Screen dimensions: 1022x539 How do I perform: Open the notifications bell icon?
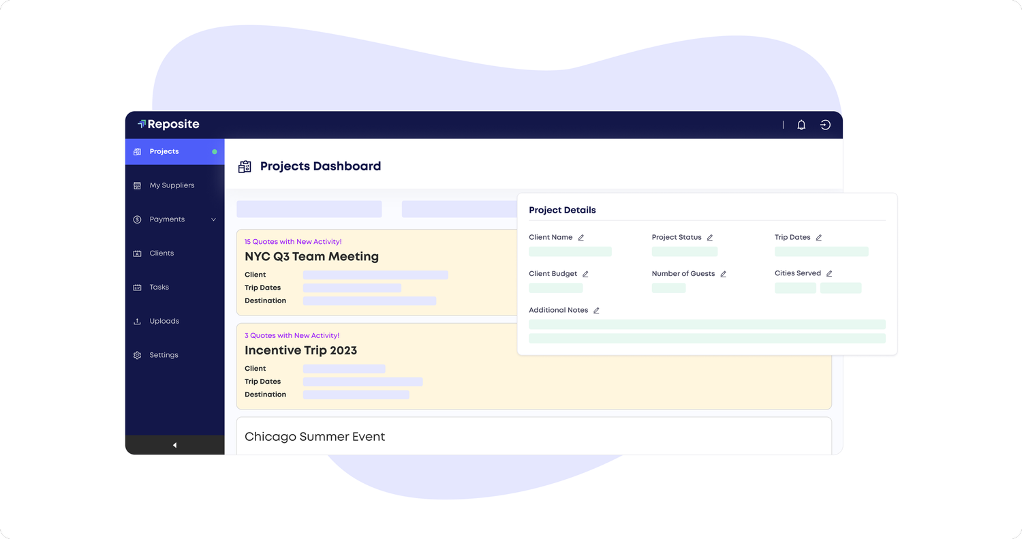[x=801, y=125]
